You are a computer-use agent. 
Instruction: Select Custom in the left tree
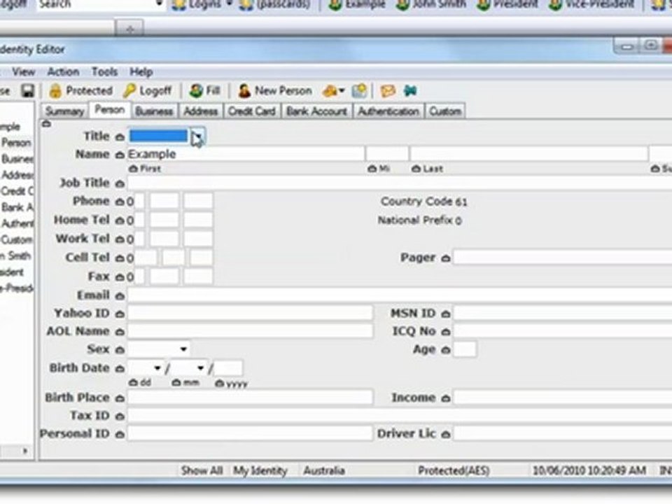tap(16, 239)
